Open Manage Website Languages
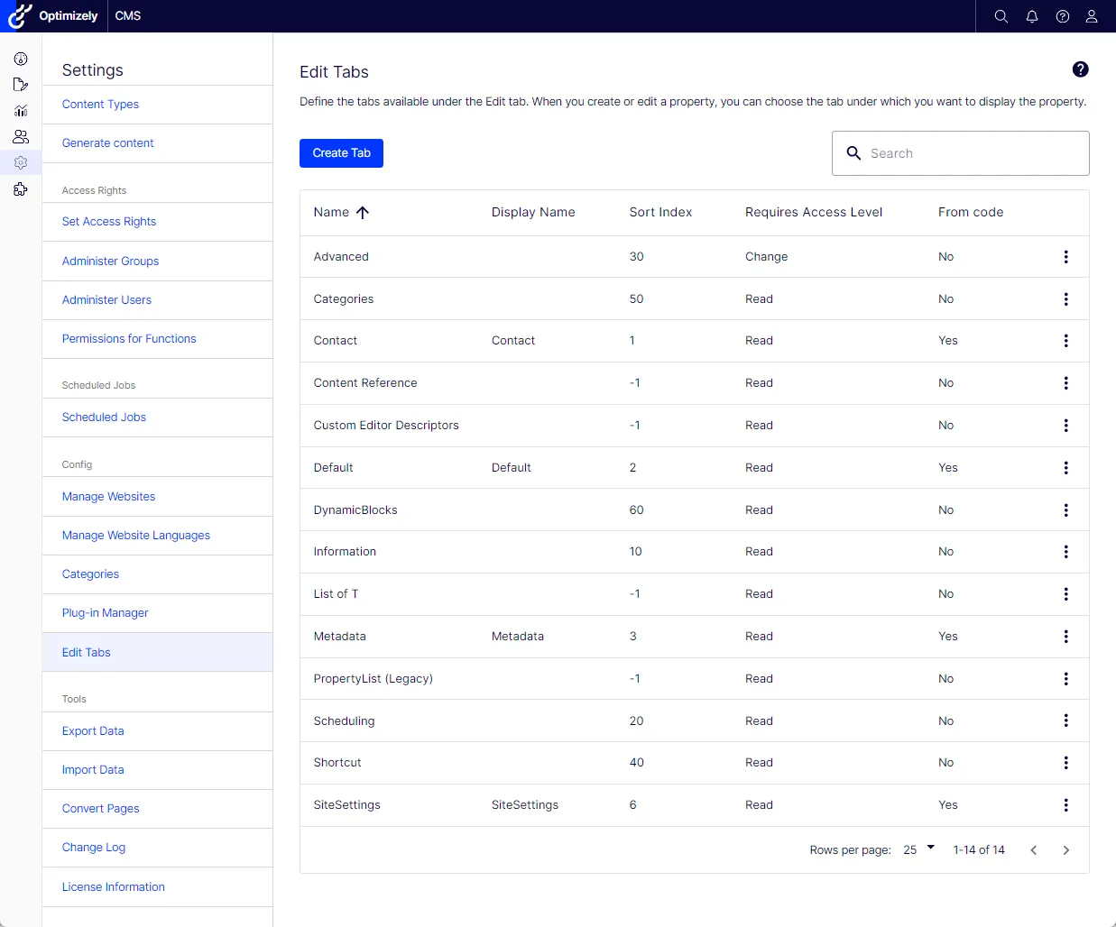This screenshot has height=927, width=1116. click(136, 536)
